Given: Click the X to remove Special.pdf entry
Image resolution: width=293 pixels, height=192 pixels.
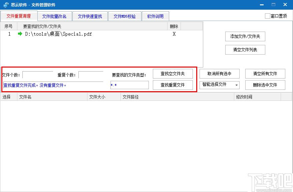Looking at the screenshot, I should coord(174,34).
